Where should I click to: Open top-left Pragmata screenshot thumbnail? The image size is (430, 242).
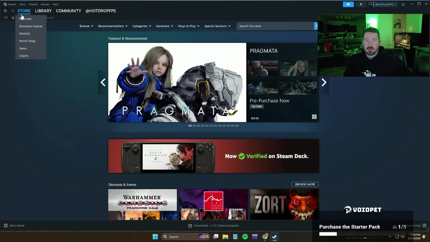pos(262,68)
